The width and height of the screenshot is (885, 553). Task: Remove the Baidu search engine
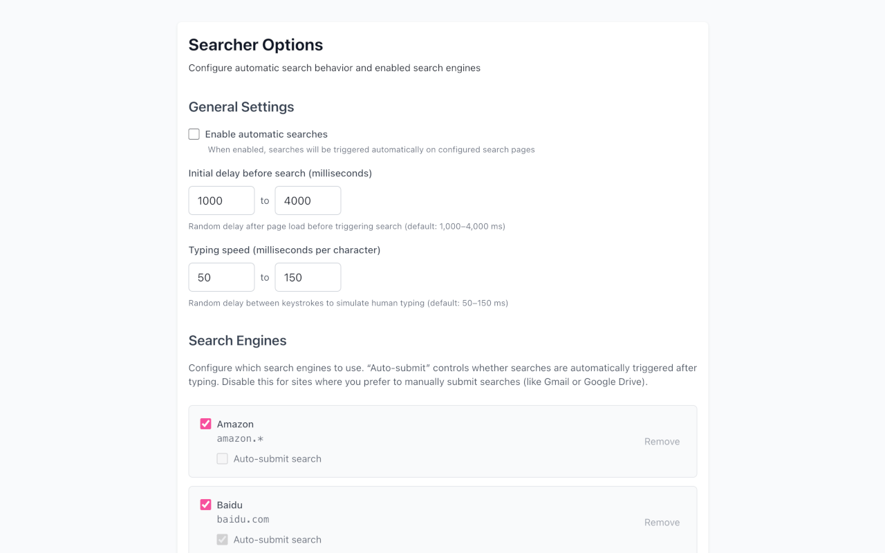(x=661, y=522)
